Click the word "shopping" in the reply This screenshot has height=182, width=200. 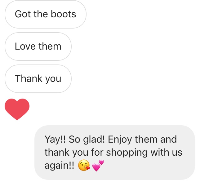point(127,153)
